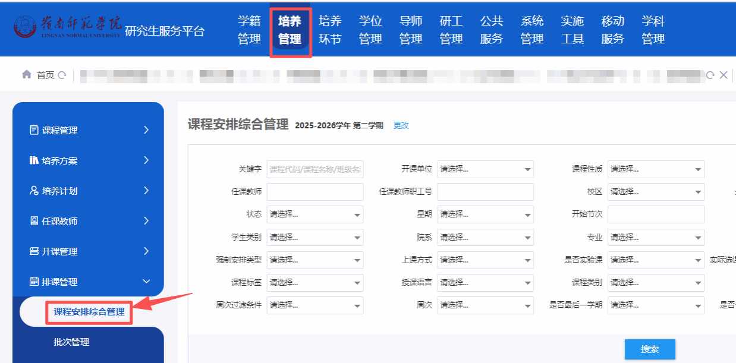
Task: Open the 开课单位 dropdown
Action: pyautogui.click(x=485, y=169)
